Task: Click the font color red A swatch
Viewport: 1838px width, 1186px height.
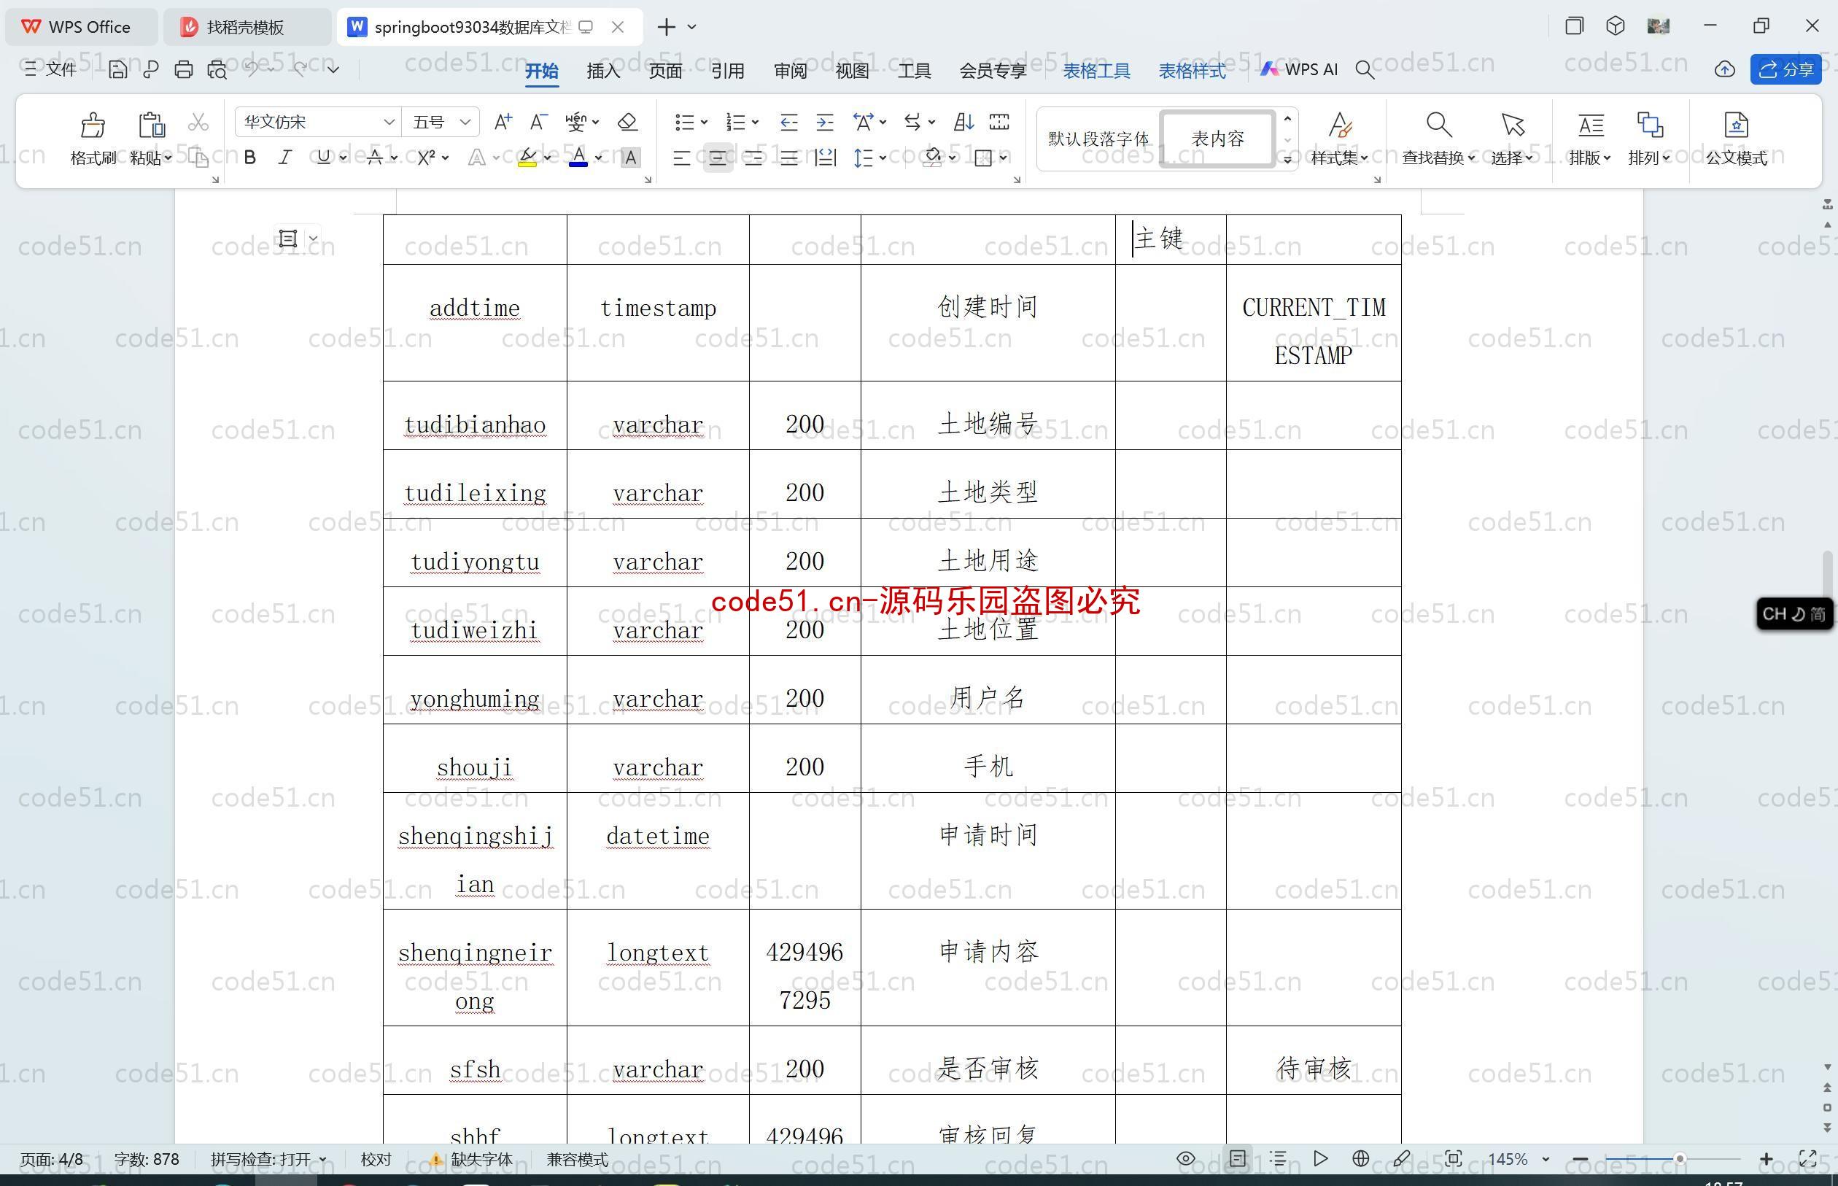Action: [578, 158]
